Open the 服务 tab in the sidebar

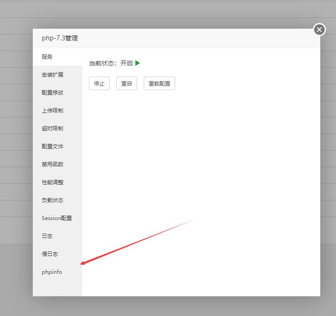click(57, 56)
